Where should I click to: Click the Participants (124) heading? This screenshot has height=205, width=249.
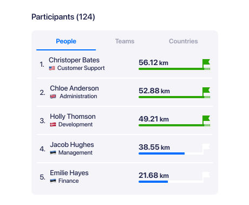(63, 17)
